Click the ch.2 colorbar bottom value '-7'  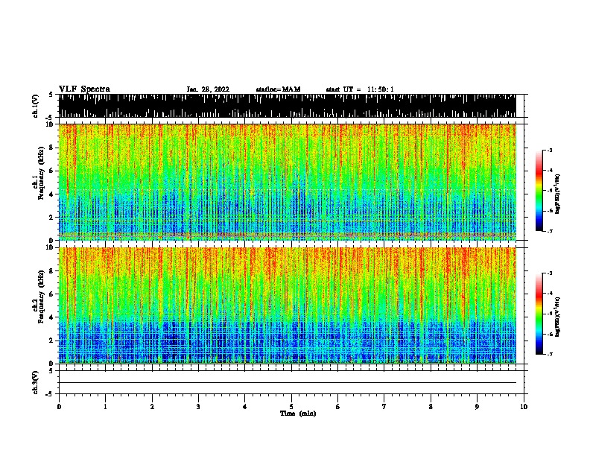point(550,354)
